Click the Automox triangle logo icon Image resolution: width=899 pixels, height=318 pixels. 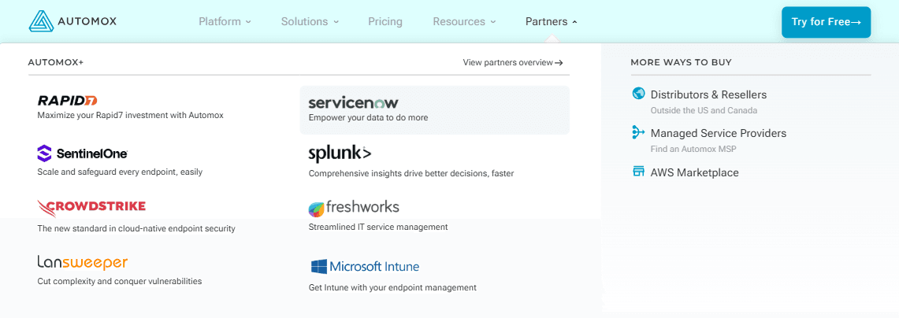coord(41,21)
